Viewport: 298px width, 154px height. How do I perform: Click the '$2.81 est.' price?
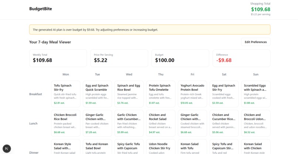click(x=59, y=103)
